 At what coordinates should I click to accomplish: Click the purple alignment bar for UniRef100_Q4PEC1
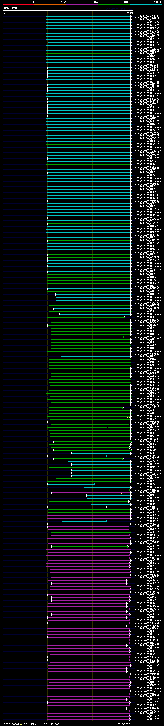coord(90,682)
